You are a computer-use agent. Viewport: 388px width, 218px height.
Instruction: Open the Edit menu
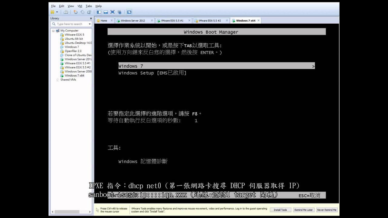point(62,6)
